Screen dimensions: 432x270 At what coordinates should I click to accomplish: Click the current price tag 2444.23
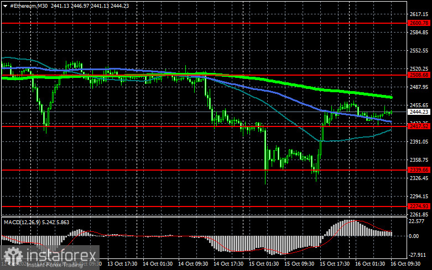tap(419, 112)
